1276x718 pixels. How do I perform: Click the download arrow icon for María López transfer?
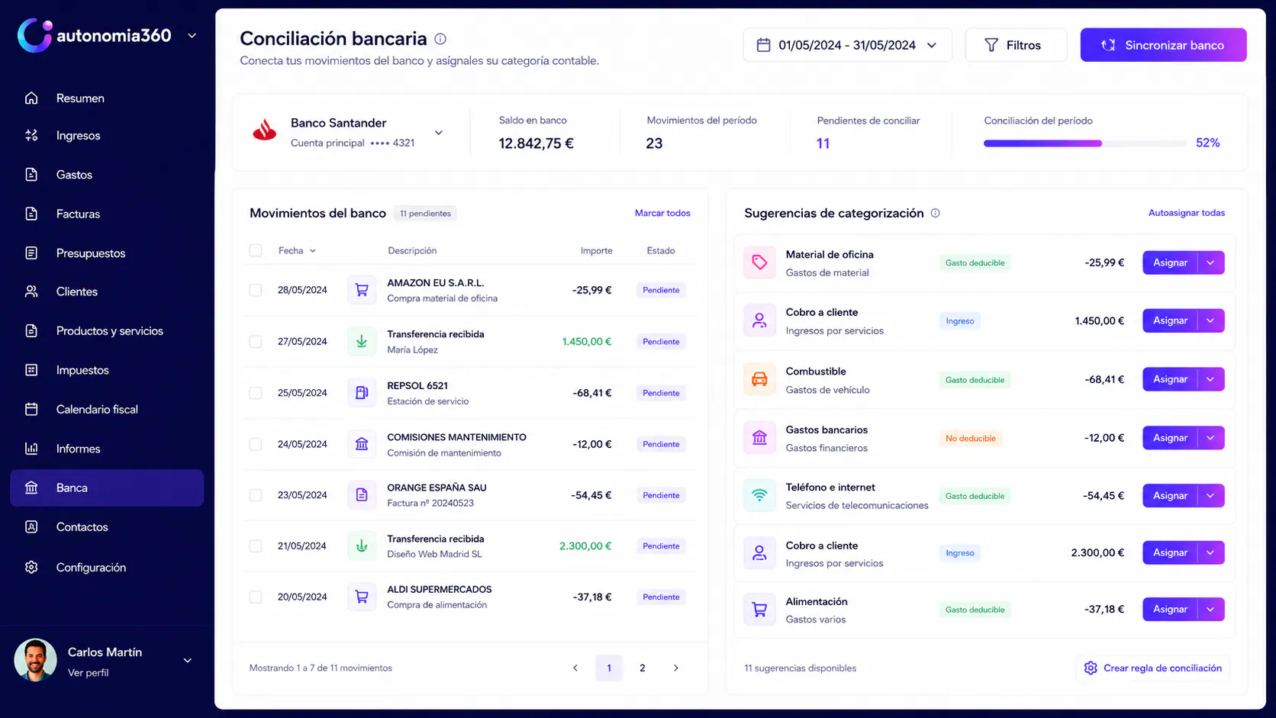click(362, 341)
